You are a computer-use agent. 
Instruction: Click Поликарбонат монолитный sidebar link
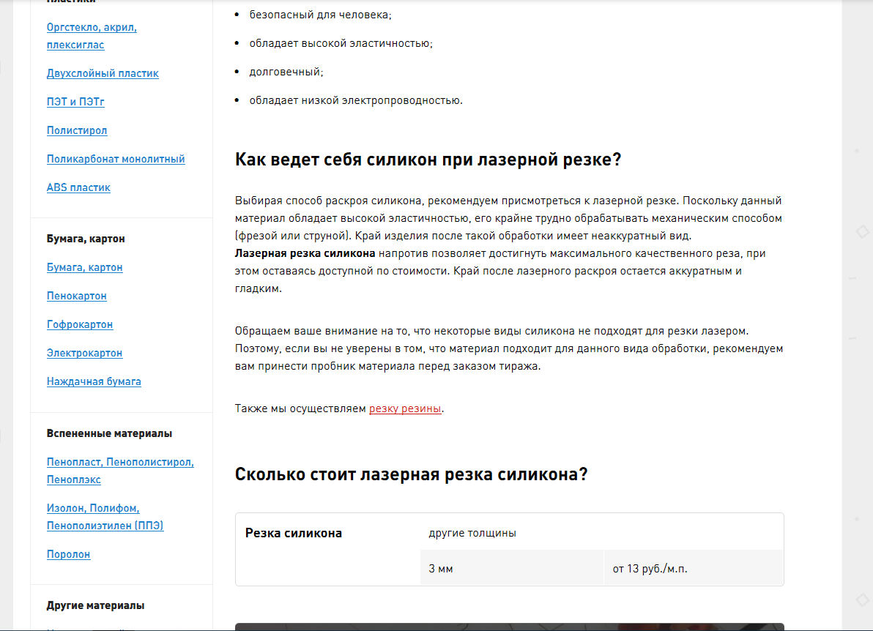(x=116, y=159)
